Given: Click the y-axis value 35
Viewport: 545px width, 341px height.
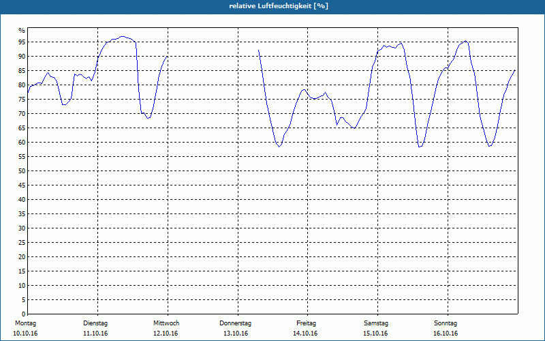Looking at the screenshot, I should [x=22, y=214].
